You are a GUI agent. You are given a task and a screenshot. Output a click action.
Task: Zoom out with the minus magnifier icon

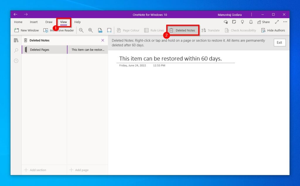(x=81, y=30)
